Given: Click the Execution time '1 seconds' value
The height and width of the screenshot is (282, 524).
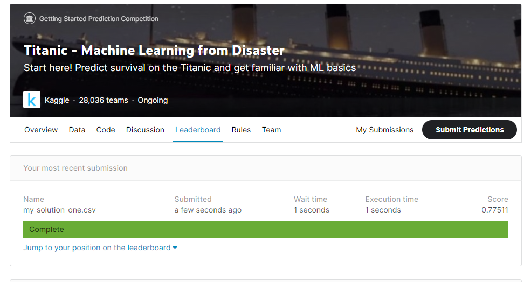Looking at the screenshot, I should [x=383, y=210].
